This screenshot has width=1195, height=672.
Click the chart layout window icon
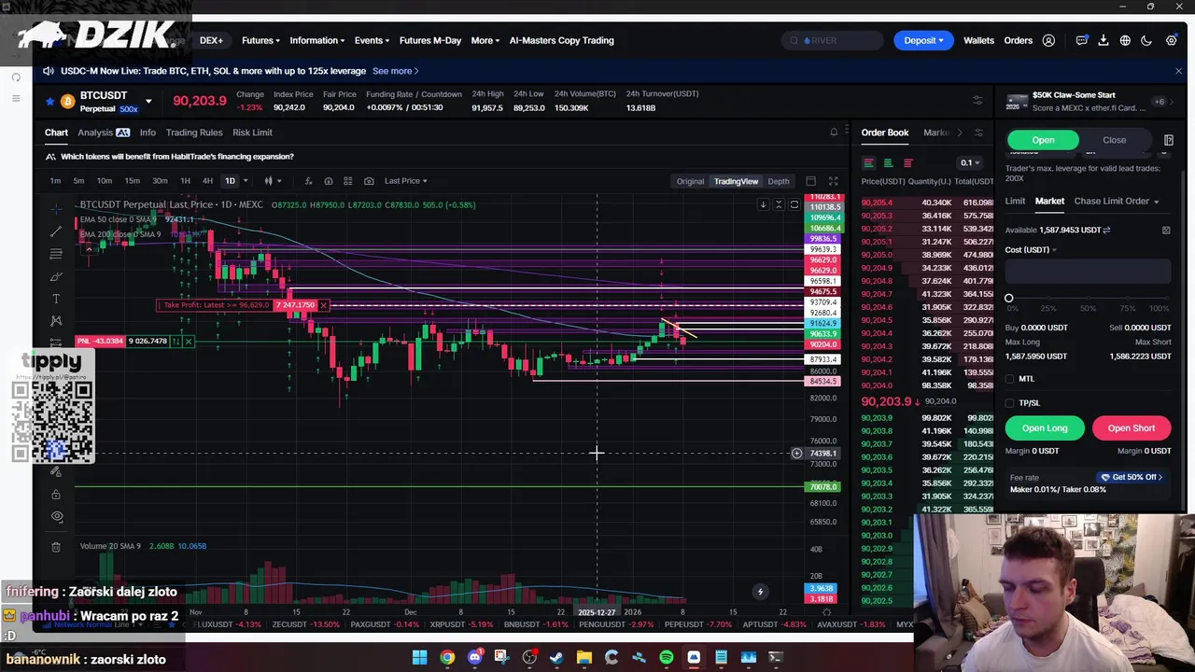810,181
